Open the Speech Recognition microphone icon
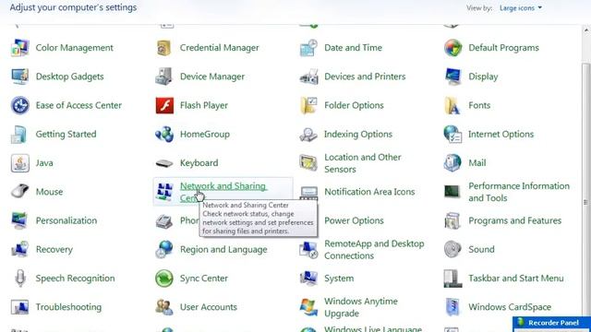 (20, 279)
